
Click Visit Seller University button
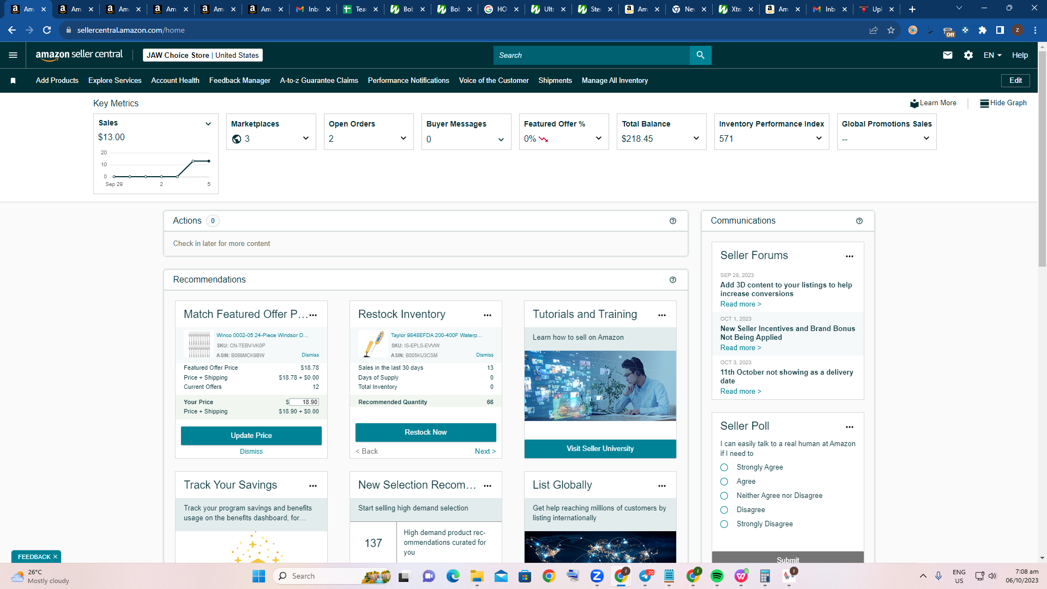[x=600, y=449]
